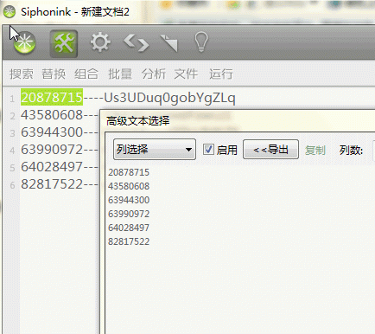
Task: Click 63944300 in the dialog result list
Action: [129, 200]
